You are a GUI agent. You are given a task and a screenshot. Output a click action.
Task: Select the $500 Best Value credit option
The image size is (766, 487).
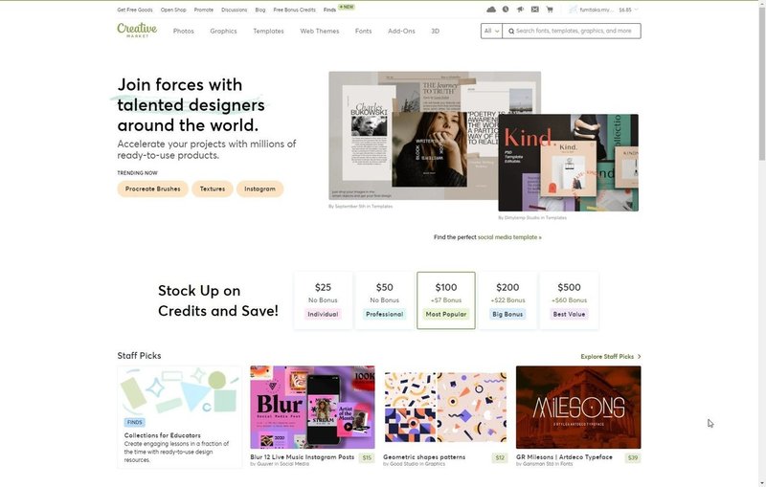pyautogui.click(x=569, y=300)
